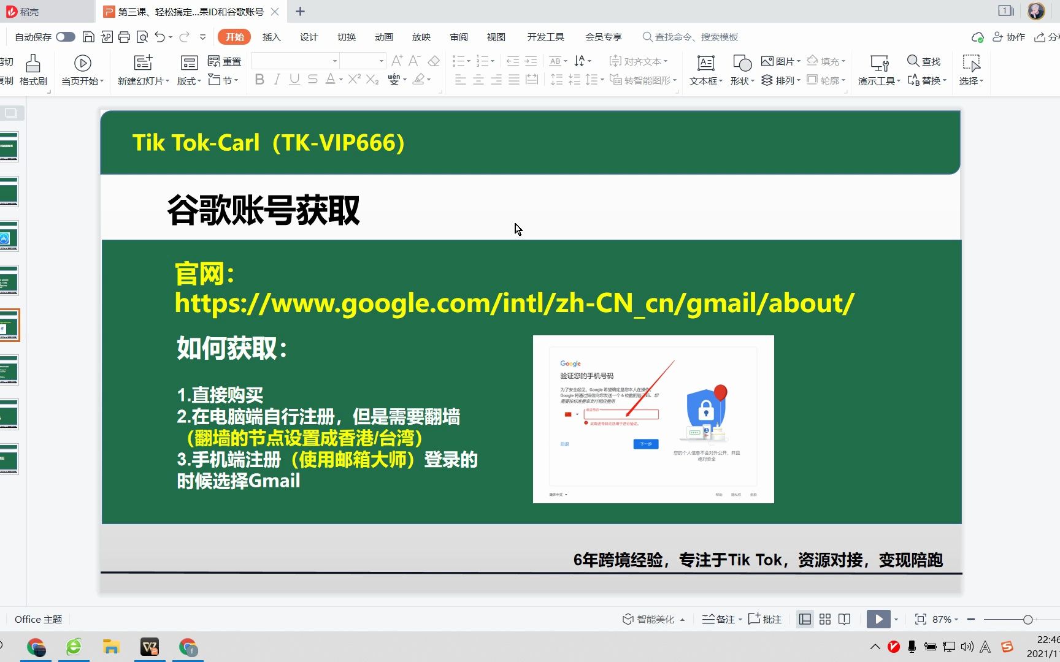The image size is (1060, 662).
Task: Click the clear formatting eraser icon
Action: coord(434,61)
